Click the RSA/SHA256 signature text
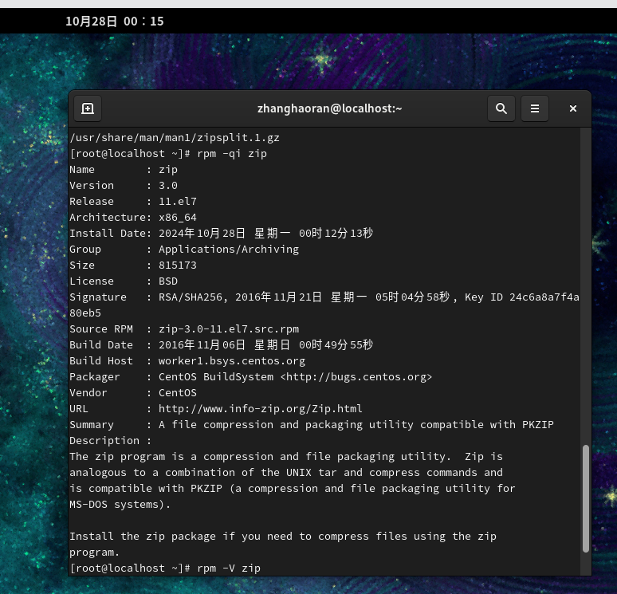Viewport: 617px width, 594px height. click(x=190, y=297)
